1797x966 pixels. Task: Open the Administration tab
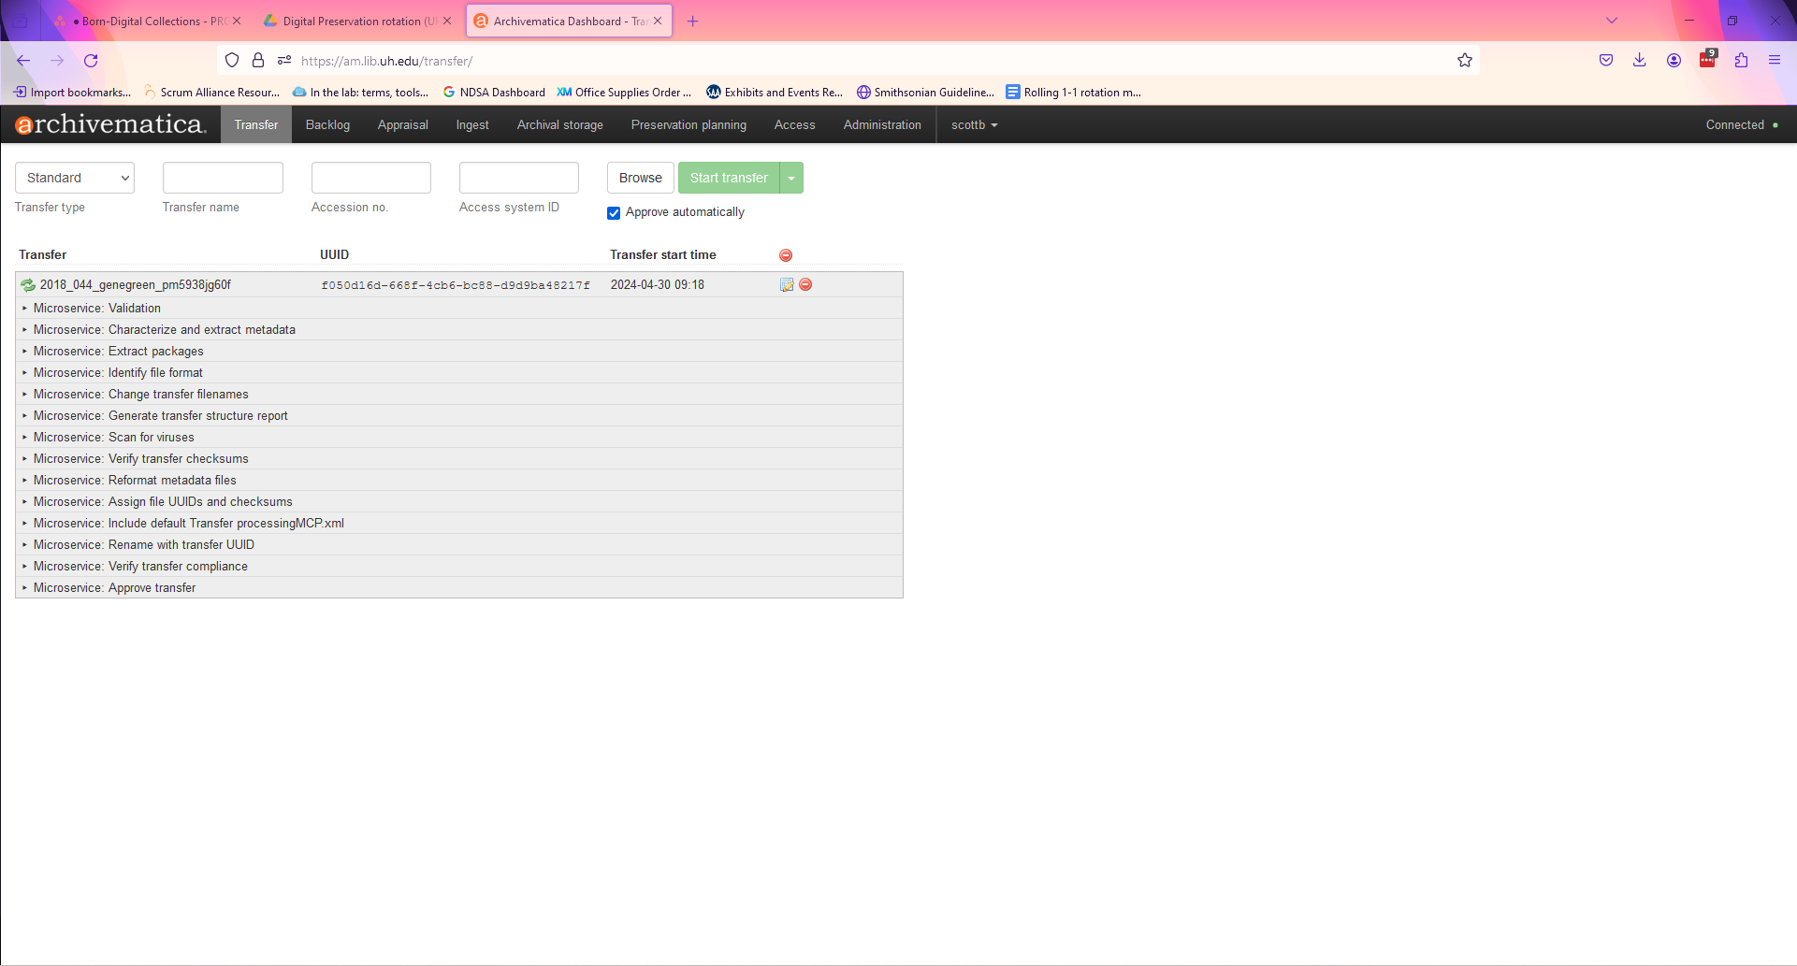882,124
